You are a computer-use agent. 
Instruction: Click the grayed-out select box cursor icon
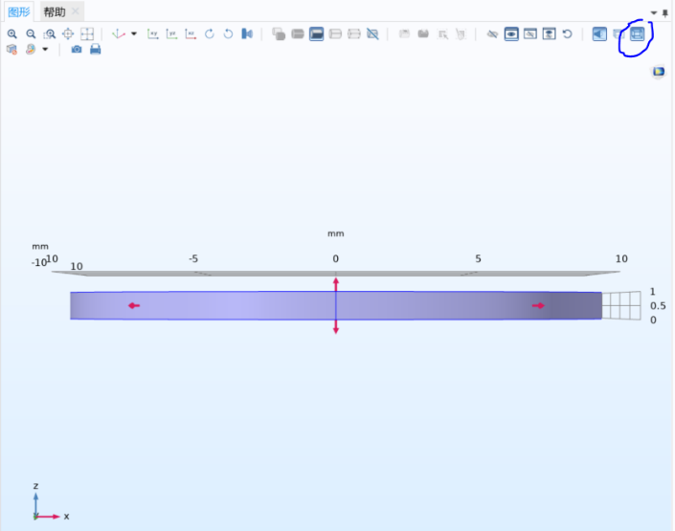tap(442, 34)
